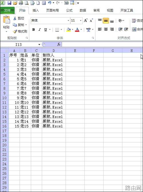Toggle Align Text Left

tap(100, 29)
